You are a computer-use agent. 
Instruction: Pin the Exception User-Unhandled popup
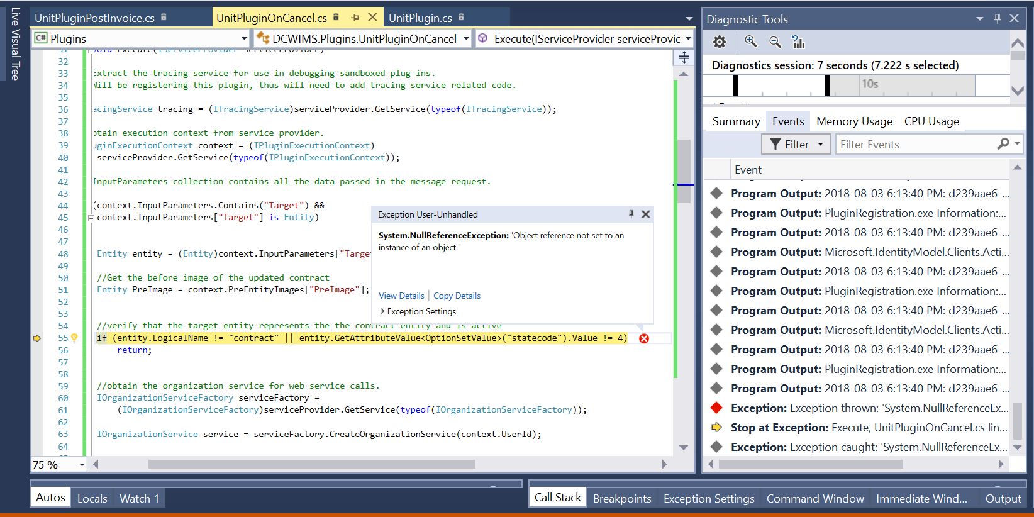click(x=631, y=214)
